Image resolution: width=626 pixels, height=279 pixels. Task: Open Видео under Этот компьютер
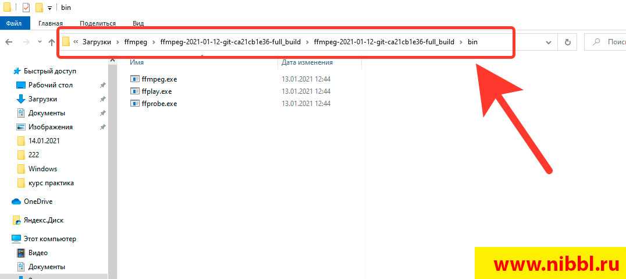pyautogui.click(x=38, y=253)
